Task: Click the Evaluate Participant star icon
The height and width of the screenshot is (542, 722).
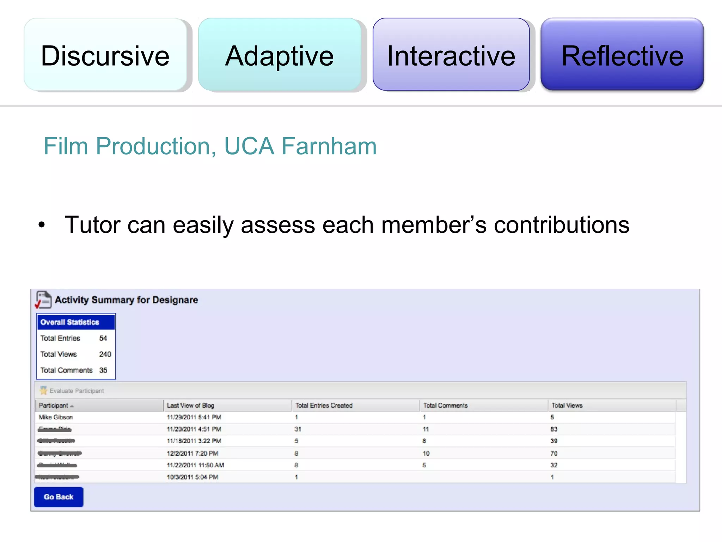Action: pos(43,391)
